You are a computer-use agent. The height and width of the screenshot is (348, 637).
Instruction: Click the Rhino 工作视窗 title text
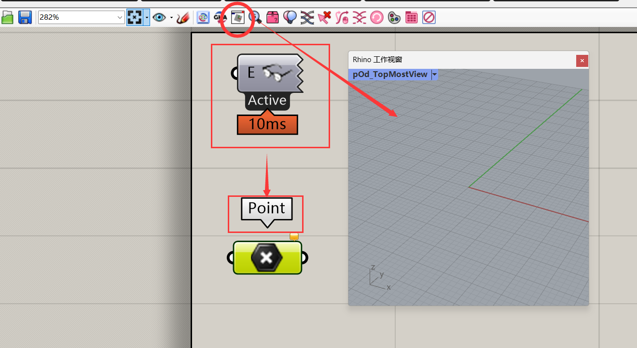[377, 60]
